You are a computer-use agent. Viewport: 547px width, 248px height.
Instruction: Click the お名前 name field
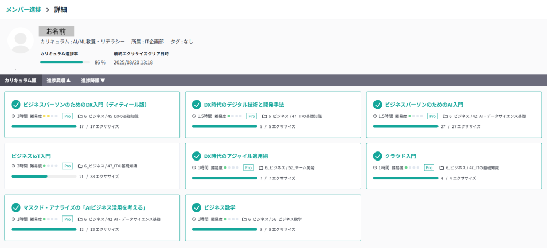(x=57, y=31)
